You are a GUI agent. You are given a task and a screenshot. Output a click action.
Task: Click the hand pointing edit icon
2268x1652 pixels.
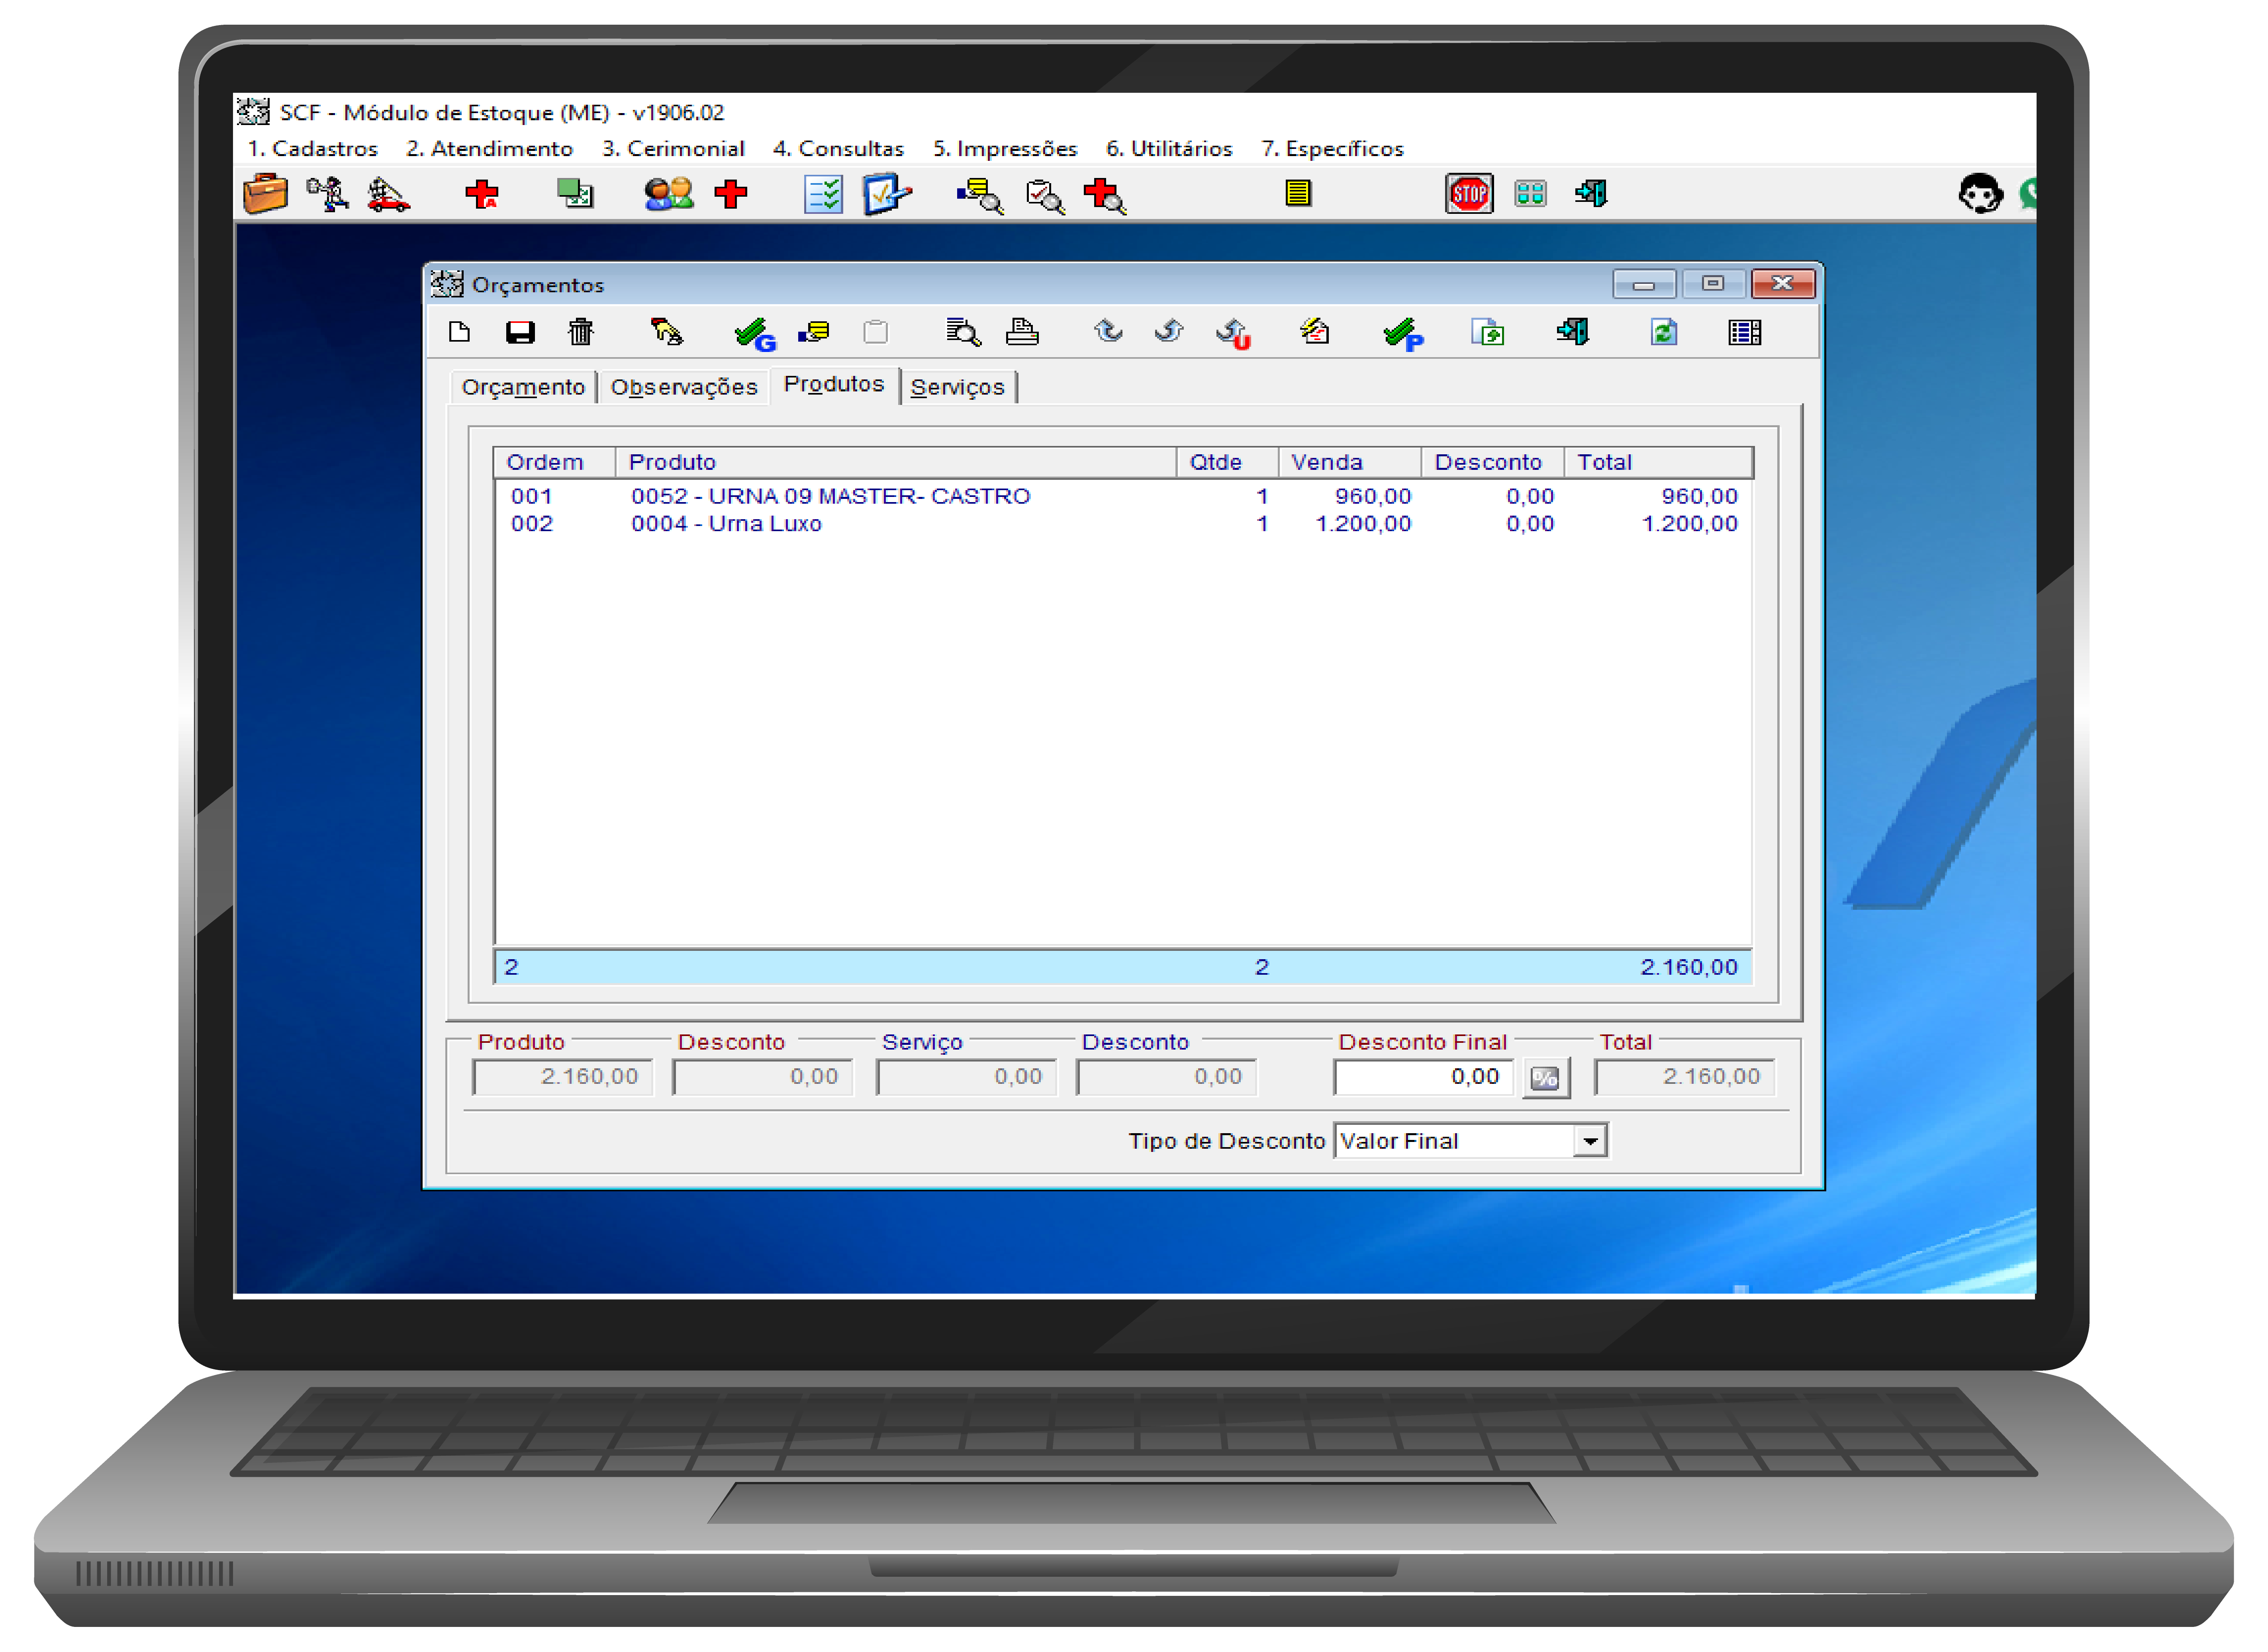pos(666,332)
